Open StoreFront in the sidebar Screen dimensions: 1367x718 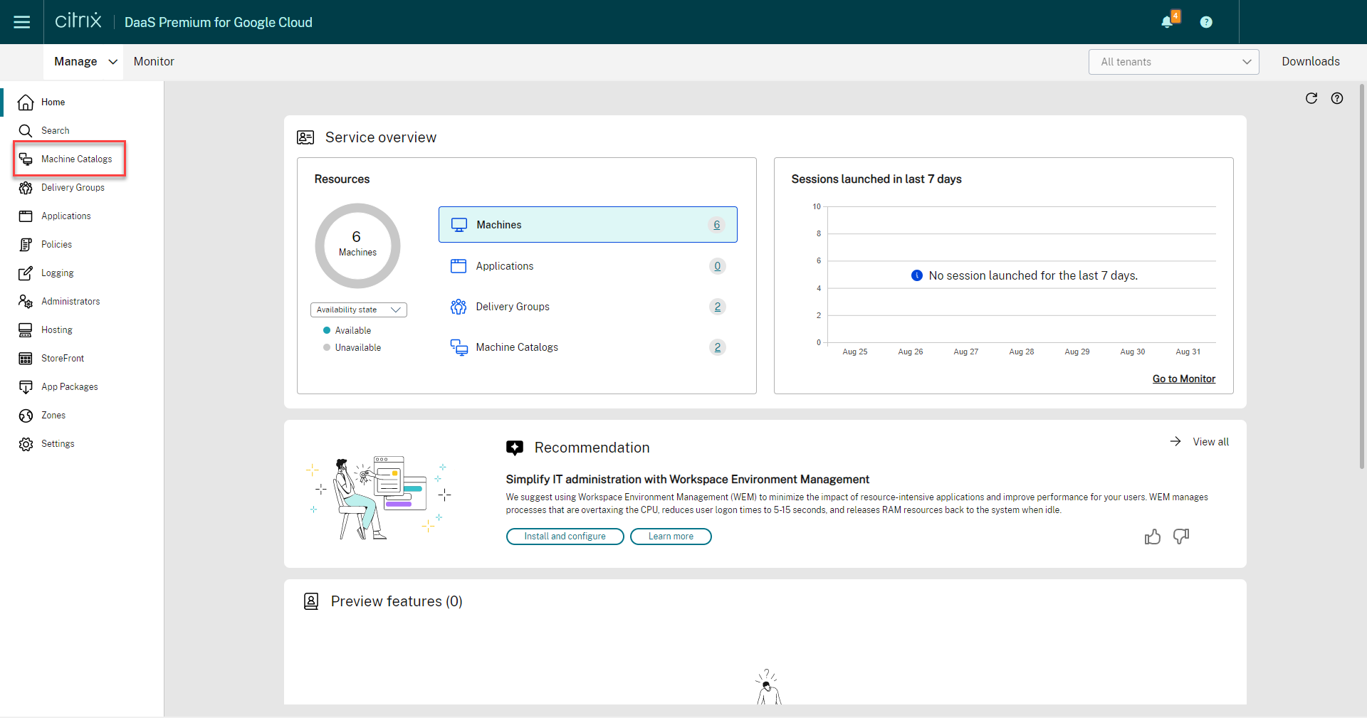coord(63,358)
